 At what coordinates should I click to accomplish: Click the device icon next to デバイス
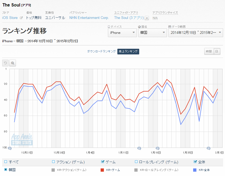tap(109, 27)
